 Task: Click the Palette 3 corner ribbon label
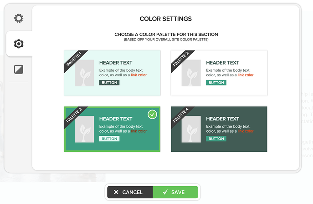pos(74,115)
